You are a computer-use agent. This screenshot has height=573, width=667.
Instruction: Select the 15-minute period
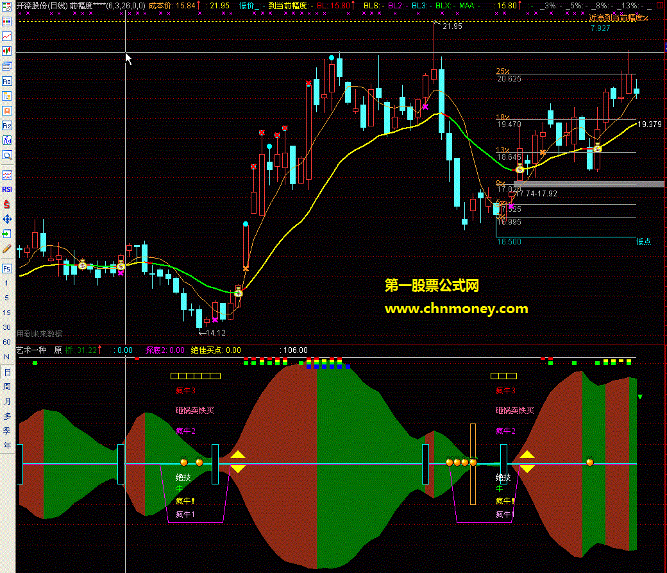pyautogui.click(x=6, y=313)
